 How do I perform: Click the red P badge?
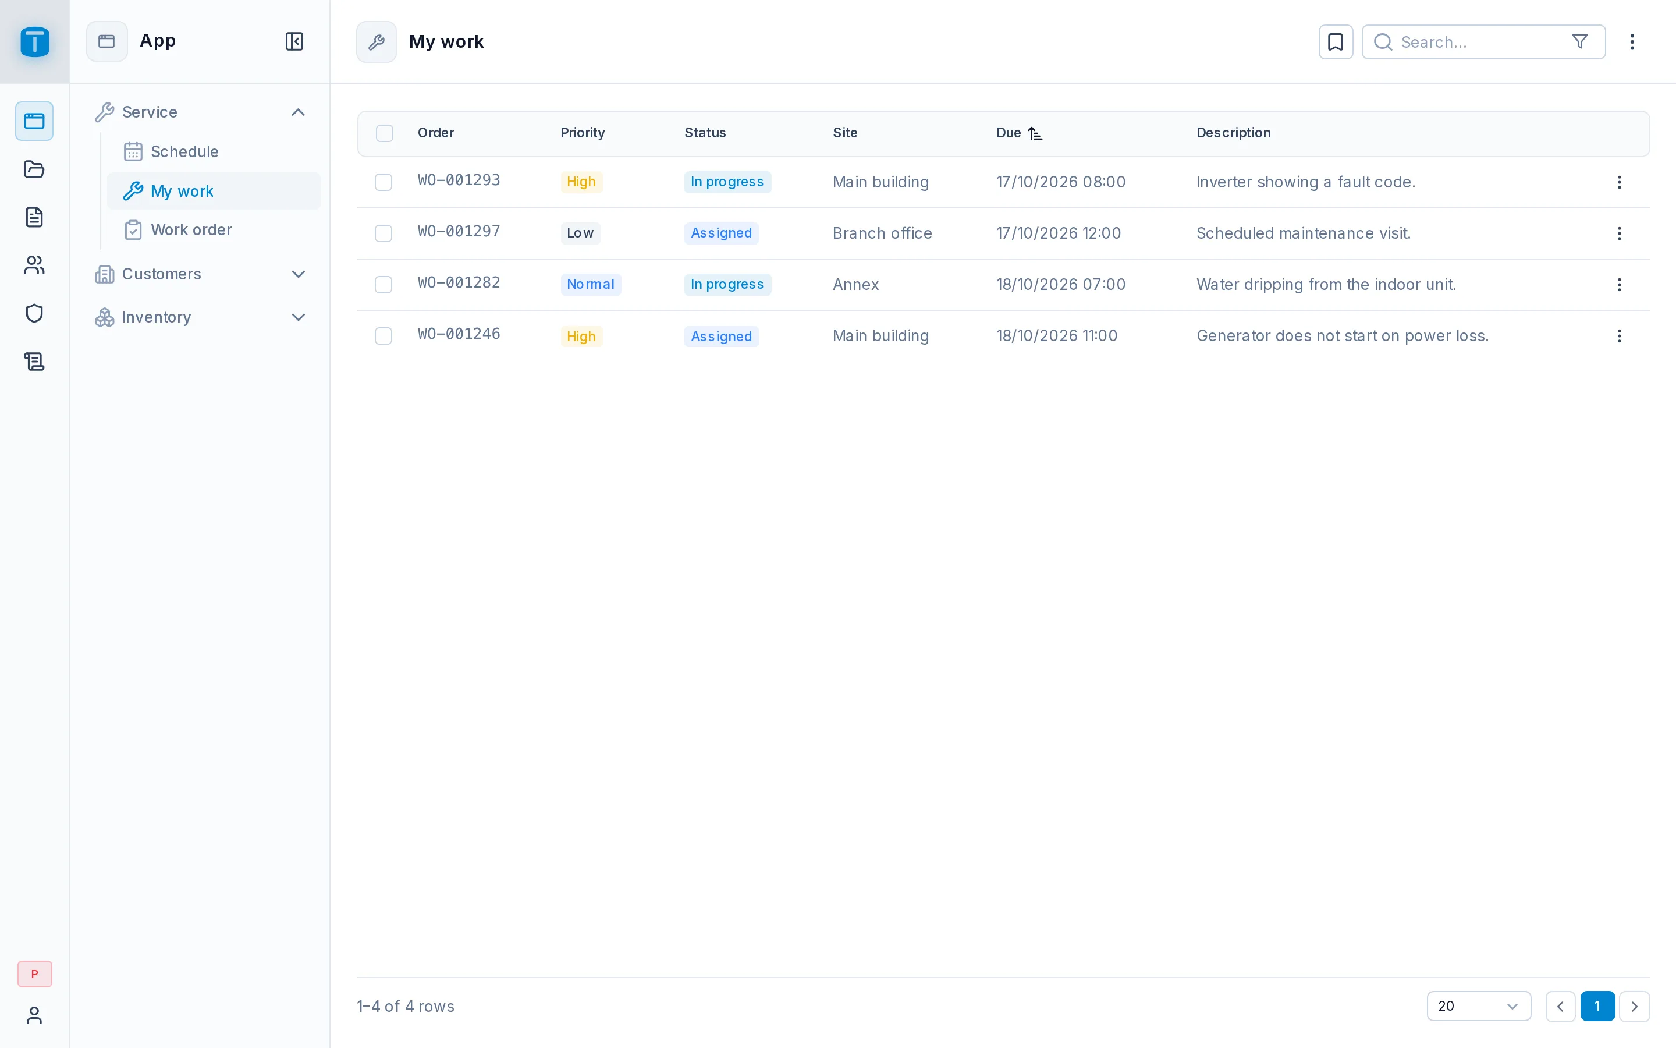point(35,974)
